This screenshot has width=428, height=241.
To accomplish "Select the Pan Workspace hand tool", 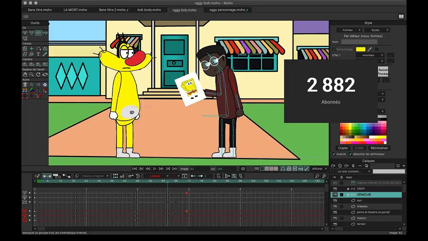I will [x=25, y=74].
